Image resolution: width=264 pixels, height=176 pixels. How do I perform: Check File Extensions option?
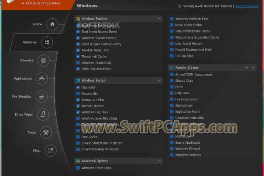(x=172, y=99)
